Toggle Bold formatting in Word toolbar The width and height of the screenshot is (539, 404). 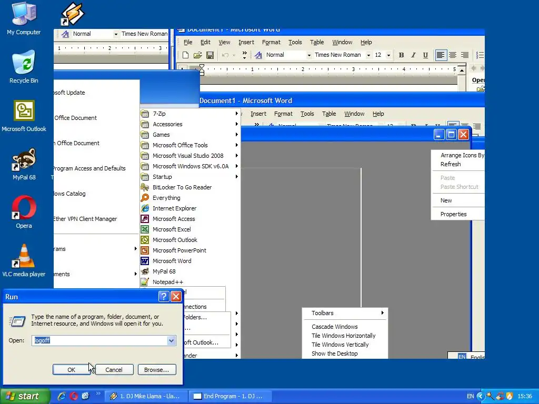tap(401, 55)
